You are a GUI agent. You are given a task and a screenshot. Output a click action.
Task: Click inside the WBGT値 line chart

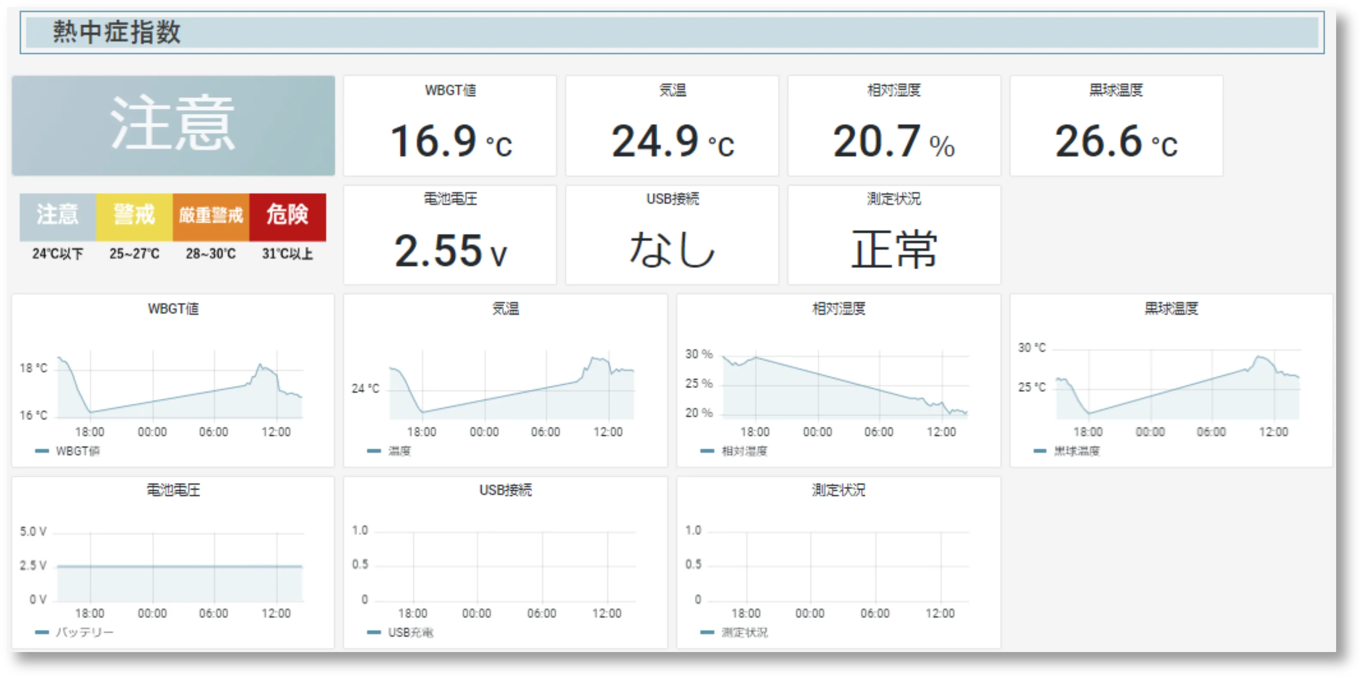179,385
